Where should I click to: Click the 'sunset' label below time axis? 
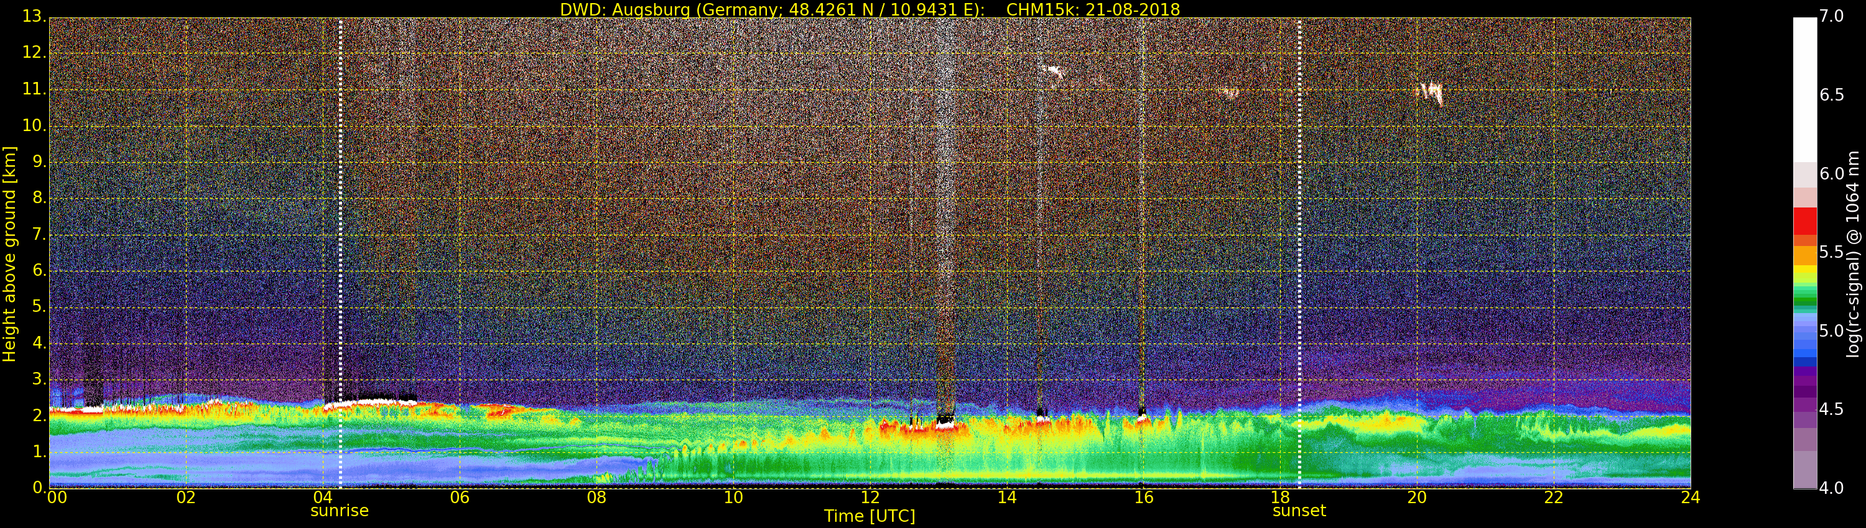tap(1299, 511)
